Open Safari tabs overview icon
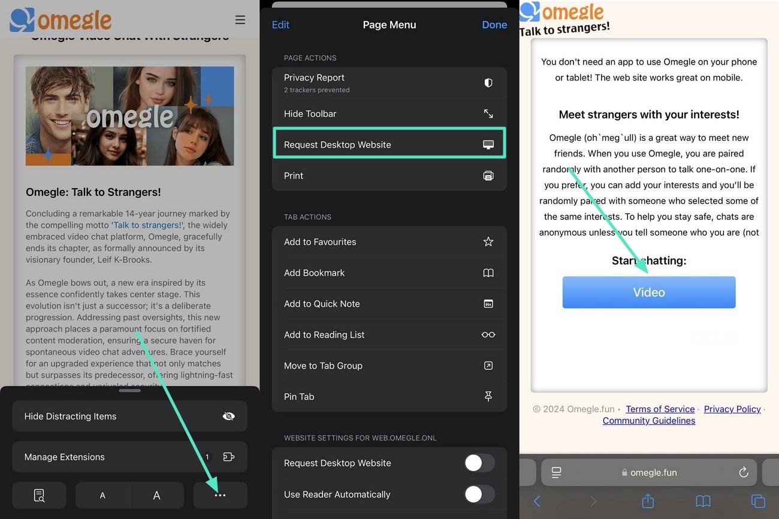 click(758, 501)
